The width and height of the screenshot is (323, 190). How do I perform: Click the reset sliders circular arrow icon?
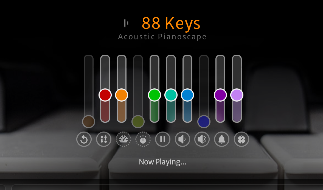point(84,139)
